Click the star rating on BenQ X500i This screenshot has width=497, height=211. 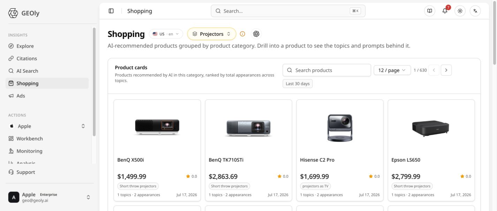(x=191, y=176)
